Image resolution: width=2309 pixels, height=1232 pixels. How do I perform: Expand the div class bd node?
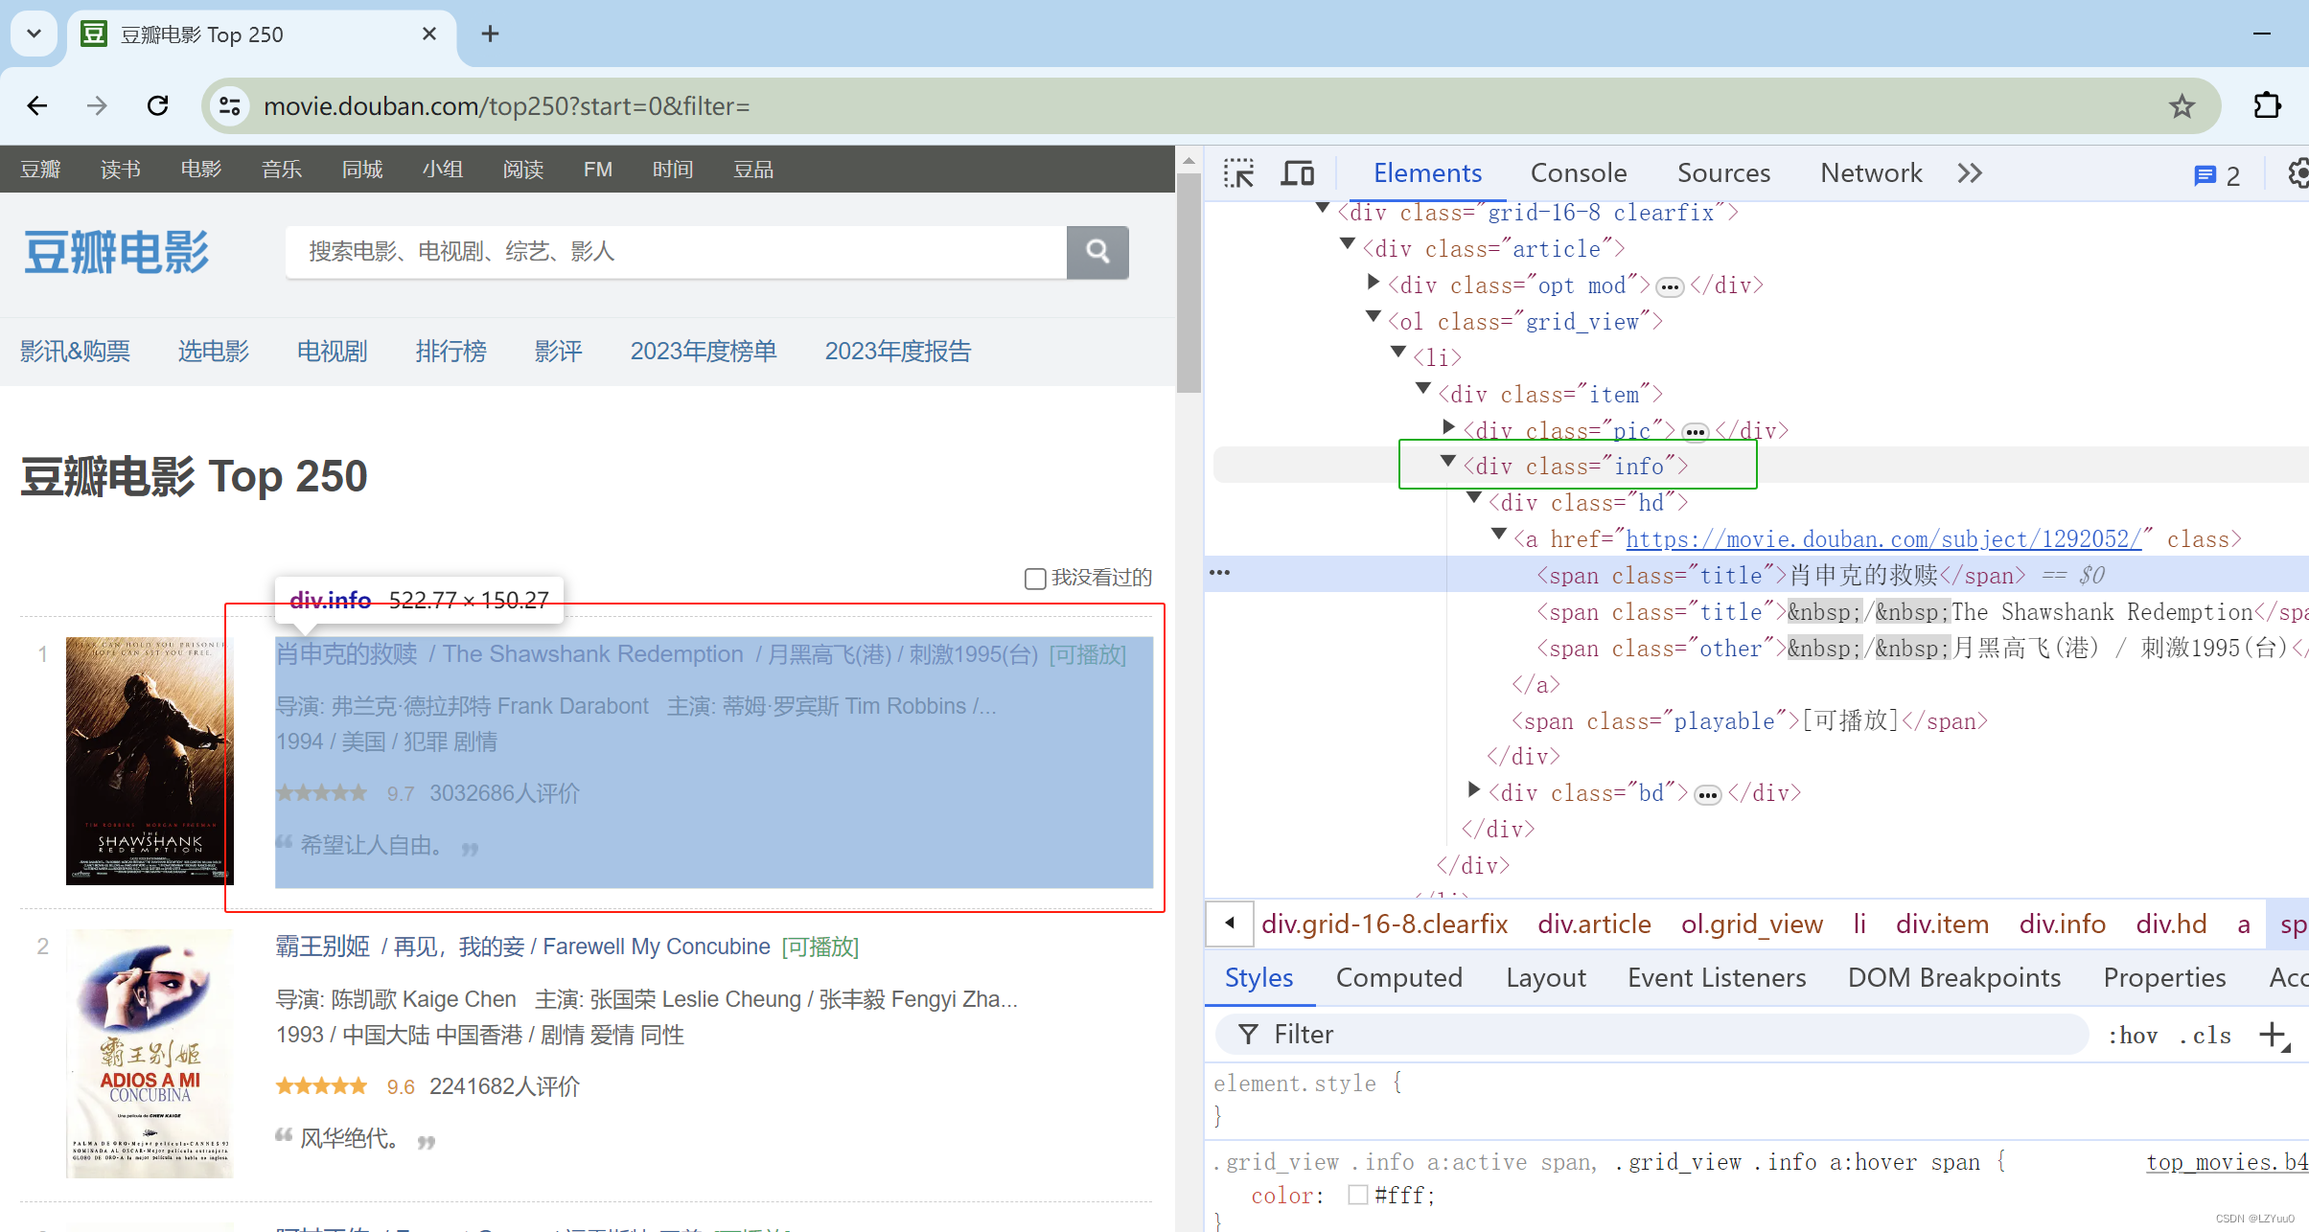[x=1474, y=789]
